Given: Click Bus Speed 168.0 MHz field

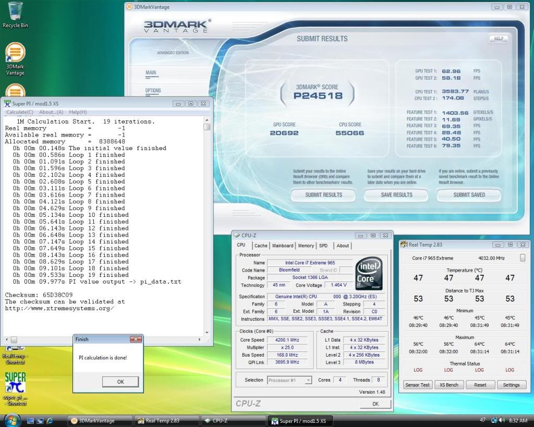Looking at the screenshot, I should (x=287, y=355).
